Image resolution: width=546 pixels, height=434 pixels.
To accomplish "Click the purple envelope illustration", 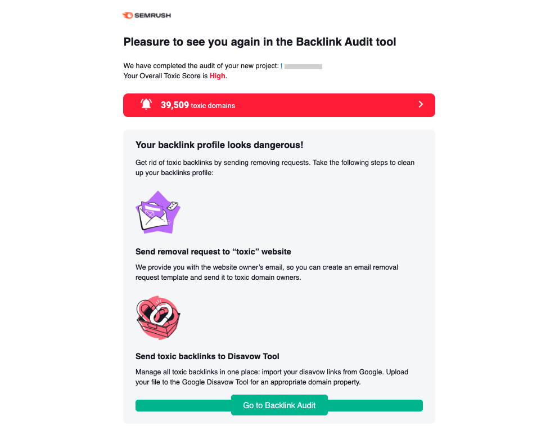I will point(158,212).
